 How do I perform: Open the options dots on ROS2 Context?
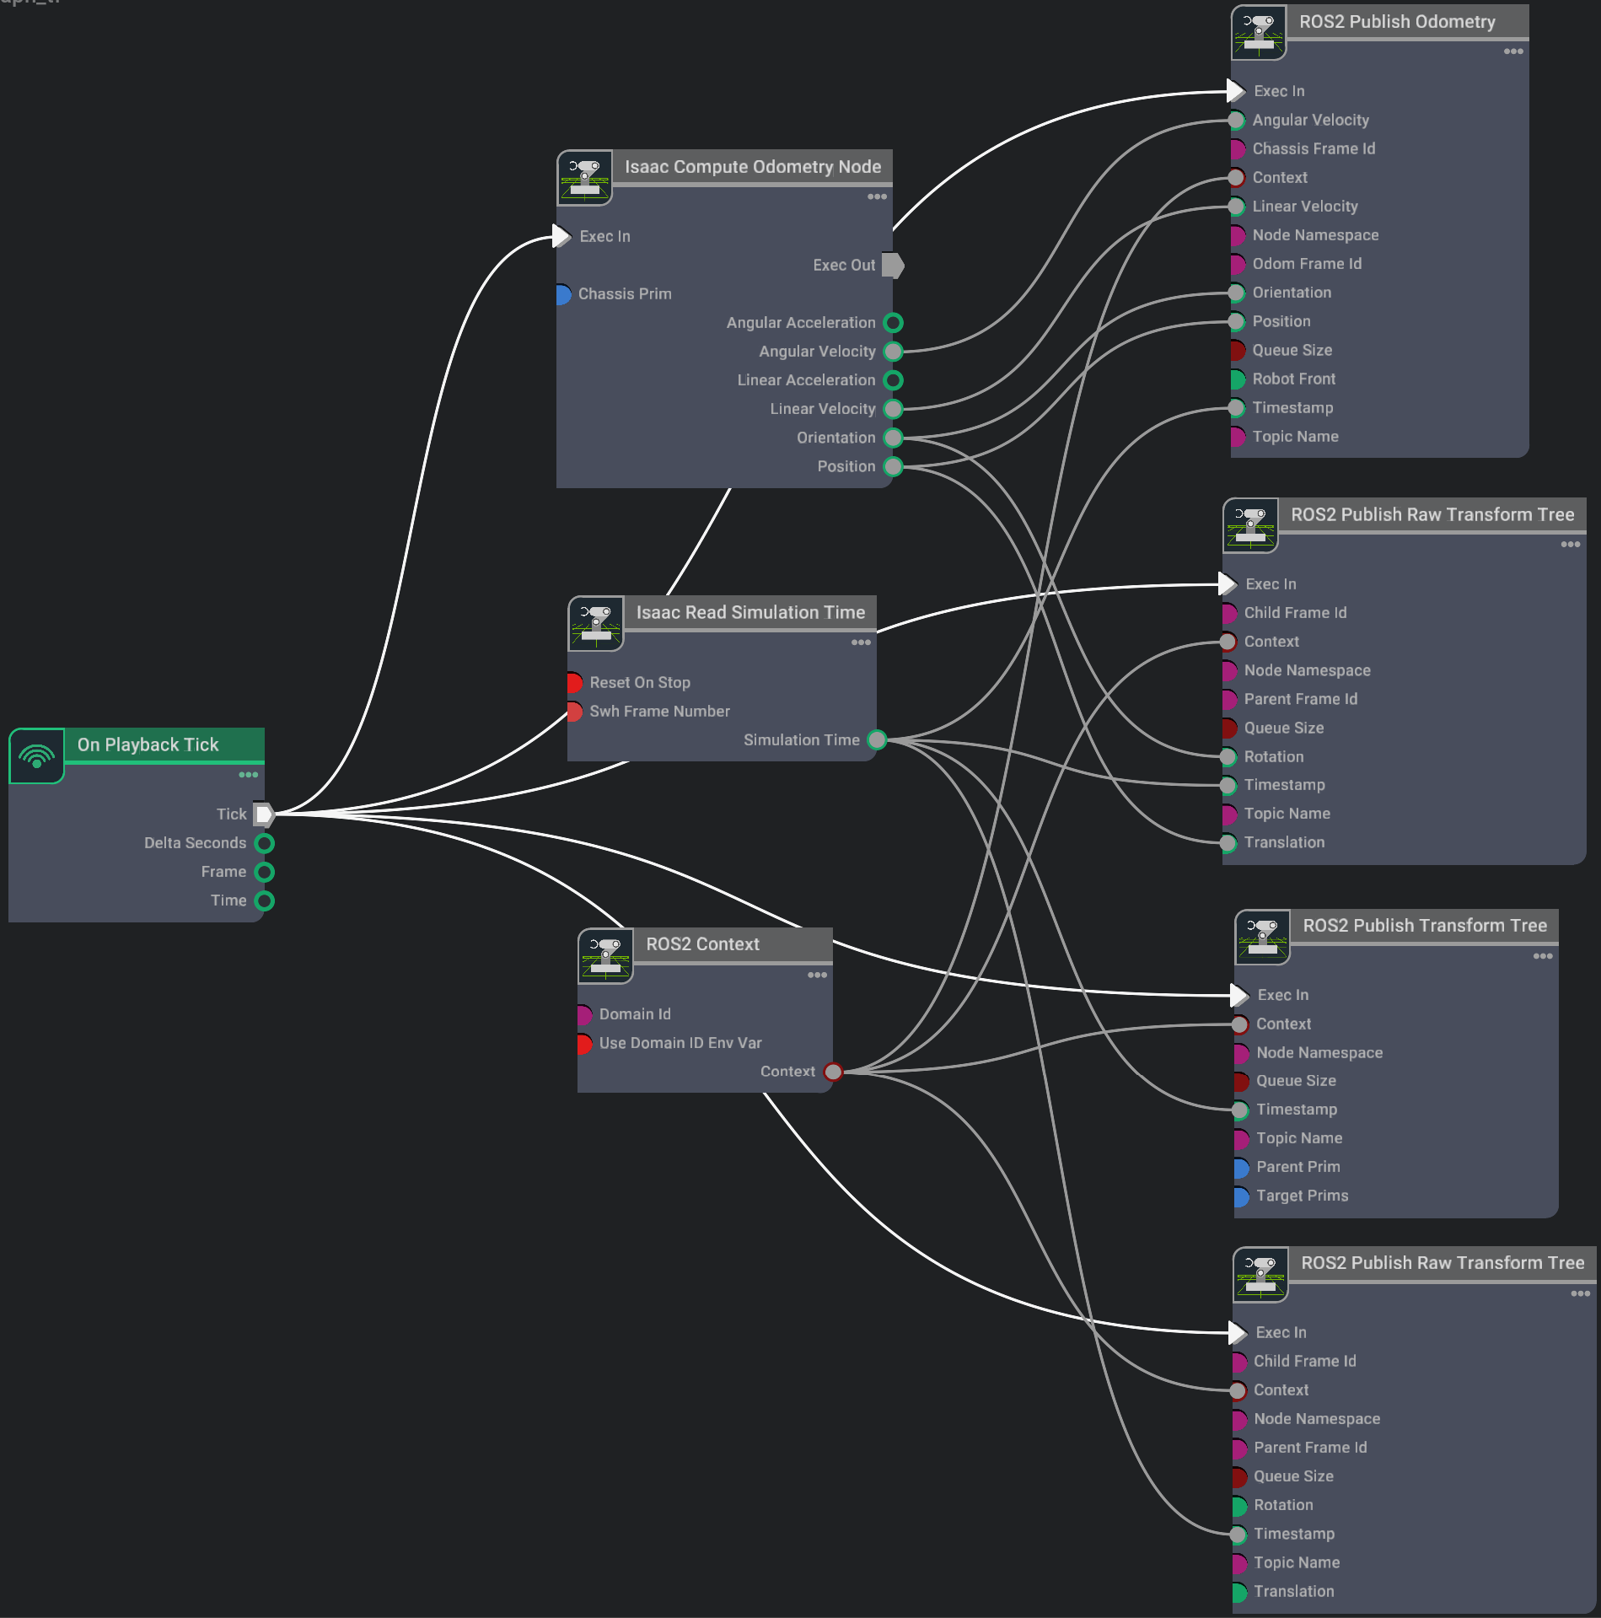(817, 975)
